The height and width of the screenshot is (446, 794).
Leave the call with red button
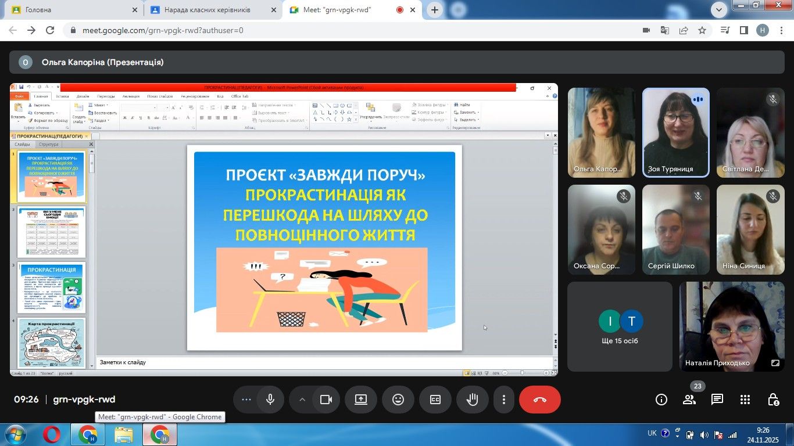[x=540, y=400]
